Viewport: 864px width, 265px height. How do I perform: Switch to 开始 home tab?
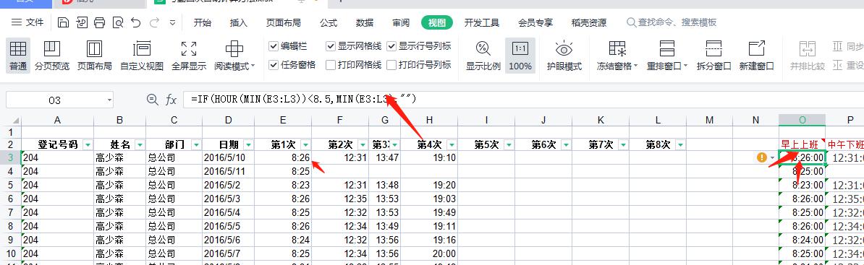(203, 22)
